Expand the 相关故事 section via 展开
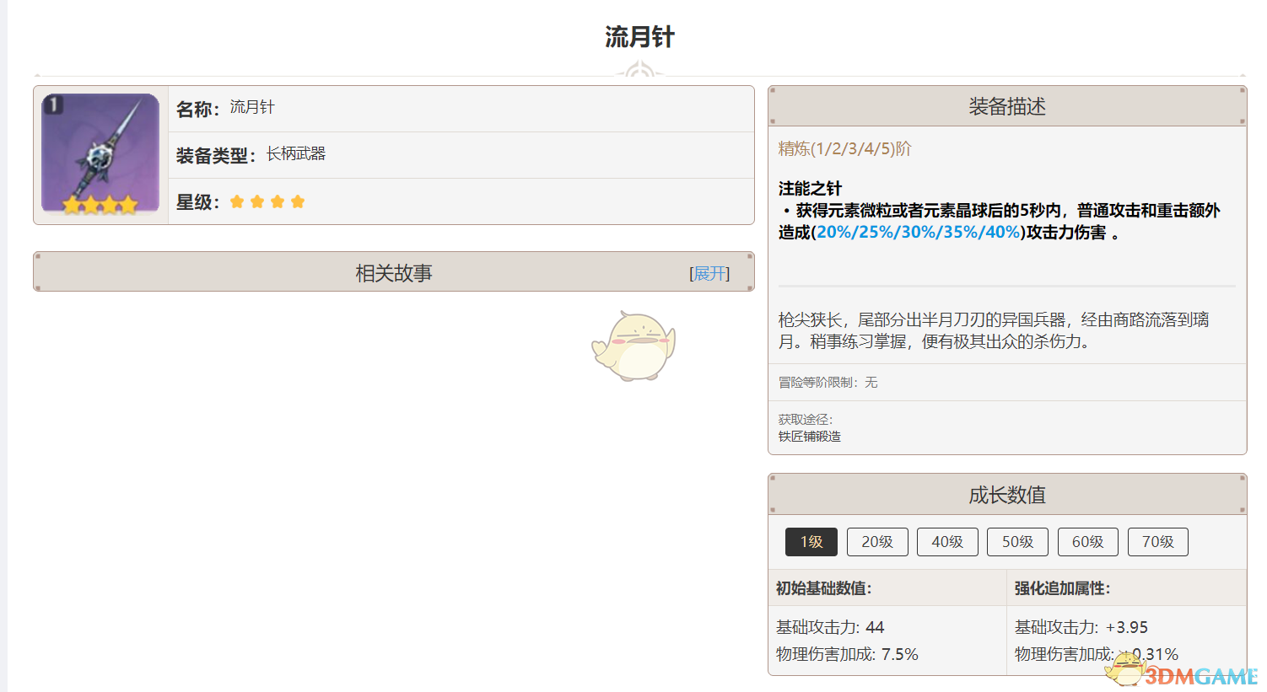This screenshot has width=1267, height=692. 709,273
